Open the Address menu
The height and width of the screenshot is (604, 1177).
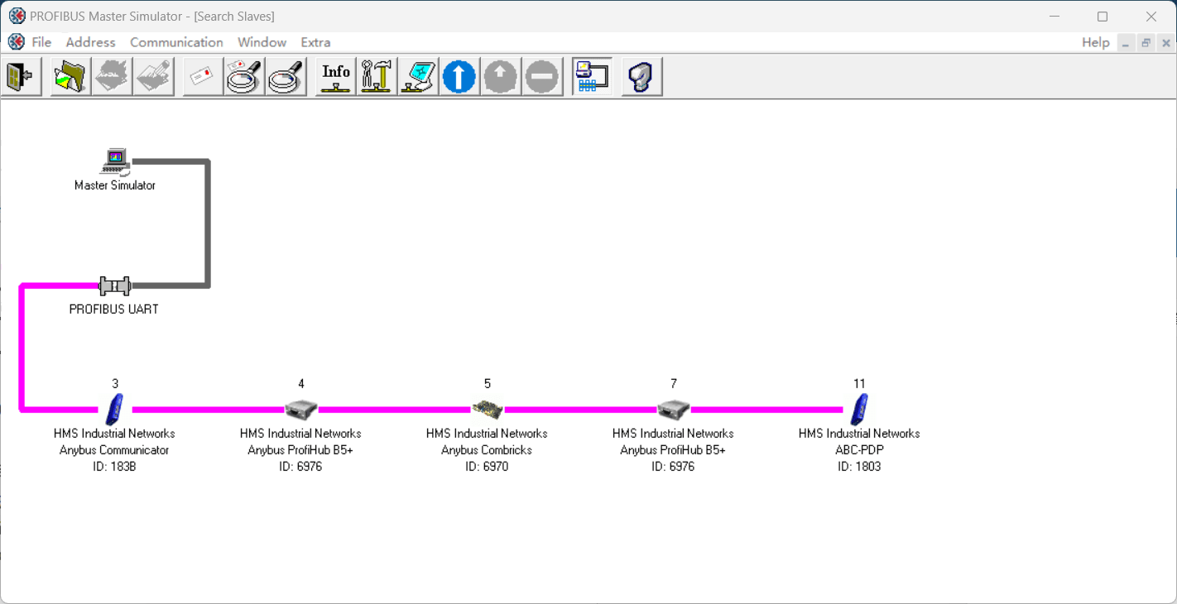pyautogui.click(x=91, y=42)
